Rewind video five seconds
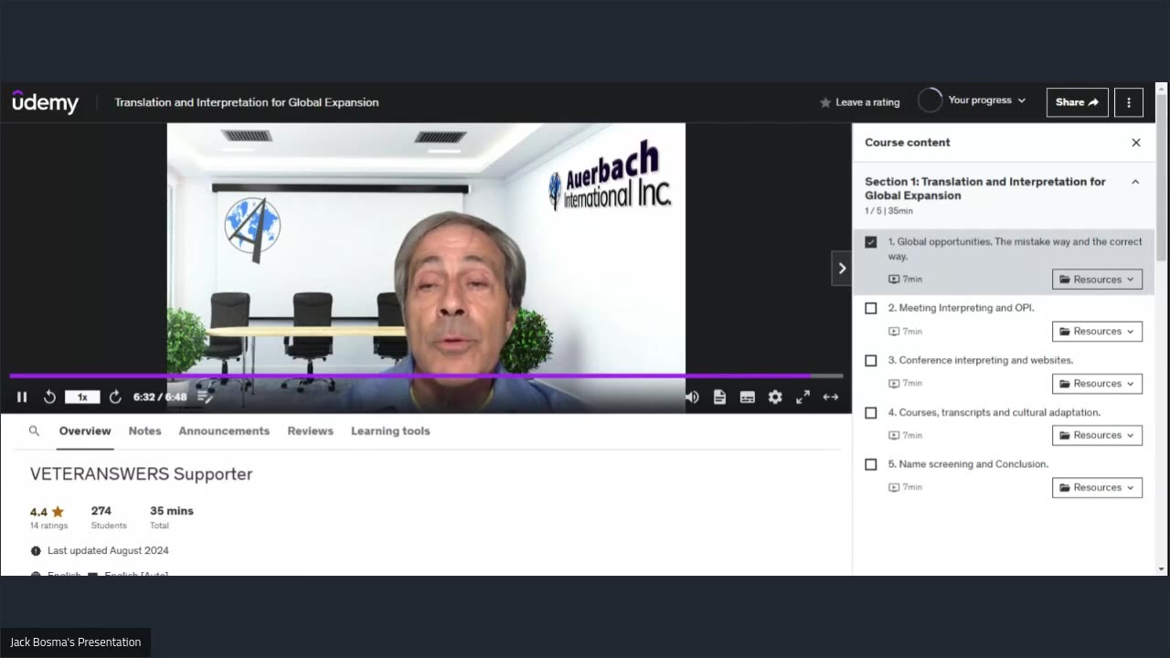 click(x=49, y=397)
